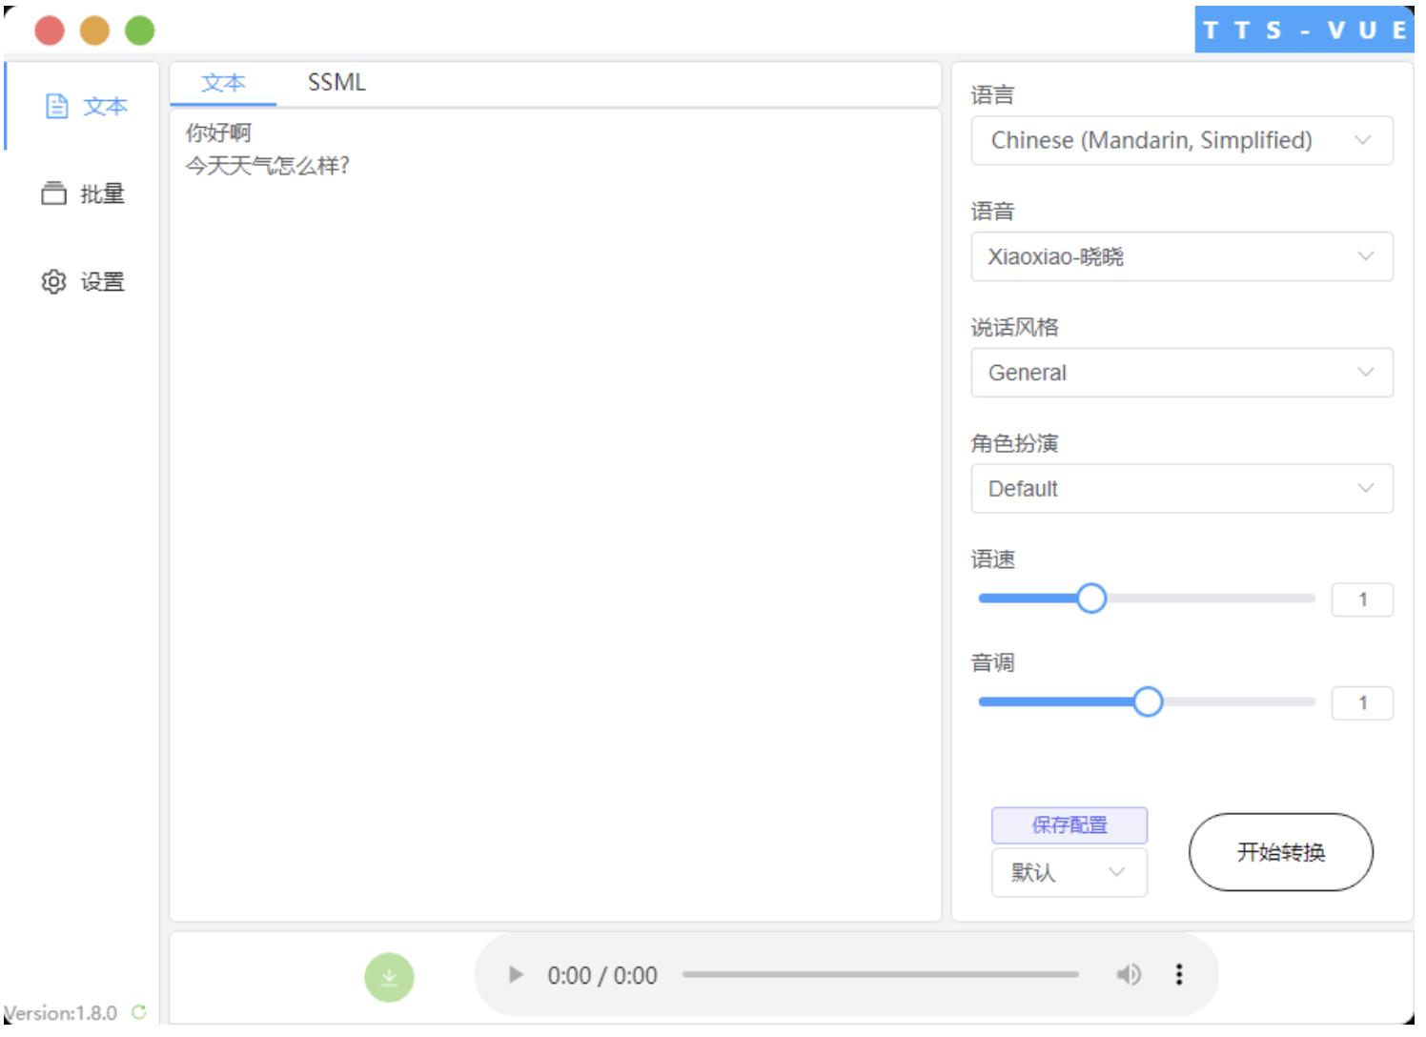The image size is (1426, 1037).
Task: Open the three-dot audio player options menu
Action: [x=1180, y=975]
